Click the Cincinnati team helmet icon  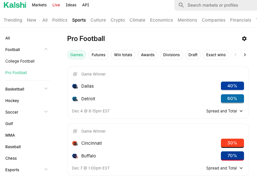(75, 143)
